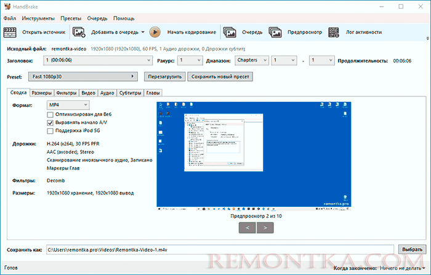Image resolution: width=431 pixels, height=275 pixels.
Task: Click the HandBrake app icon in title bar
Action: pos(6,6)
